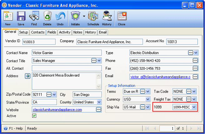
Task: Open ellipsis button for Contact Title
Action: 94,60
